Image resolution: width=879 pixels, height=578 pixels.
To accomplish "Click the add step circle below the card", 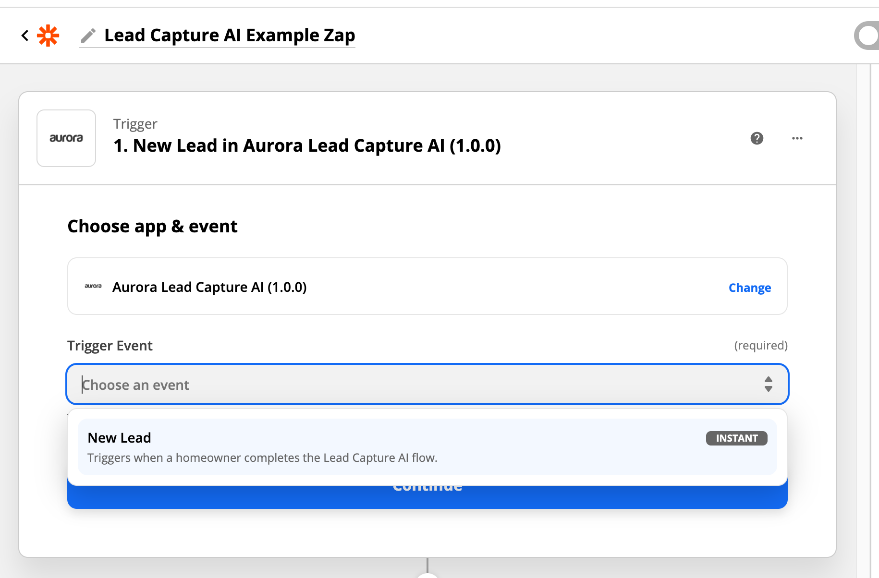I will tap(427, 575).
